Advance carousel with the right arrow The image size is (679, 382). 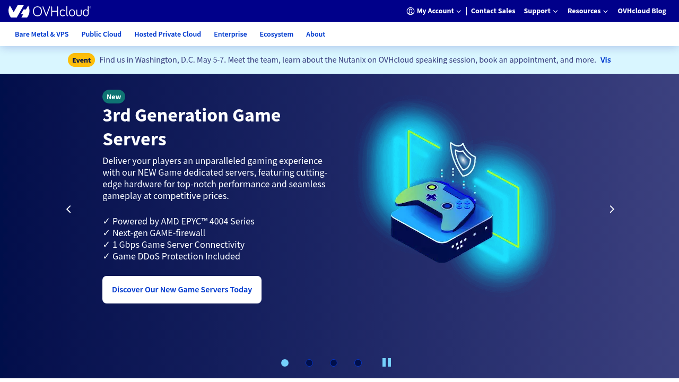611,209
